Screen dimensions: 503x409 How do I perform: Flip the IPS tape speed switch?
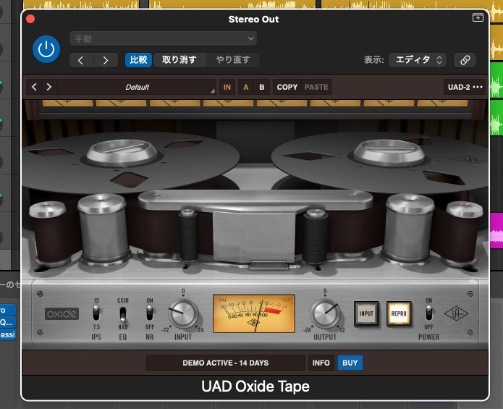pyautogui.click(x=96, y=313)
